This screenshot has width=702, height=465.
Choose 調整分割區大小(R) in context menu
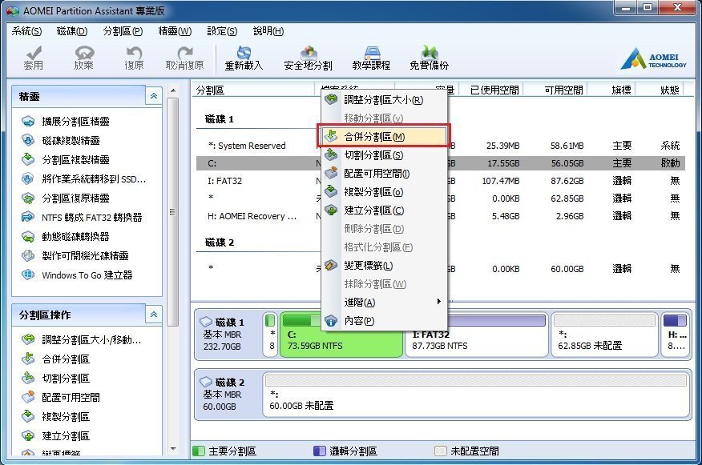pos(384,100)
